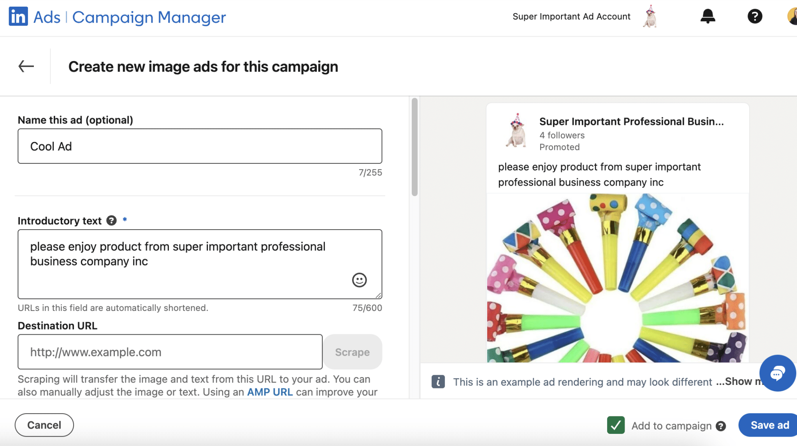Click the info icon on the ad preview disclaimer

[x=438, y=381]
